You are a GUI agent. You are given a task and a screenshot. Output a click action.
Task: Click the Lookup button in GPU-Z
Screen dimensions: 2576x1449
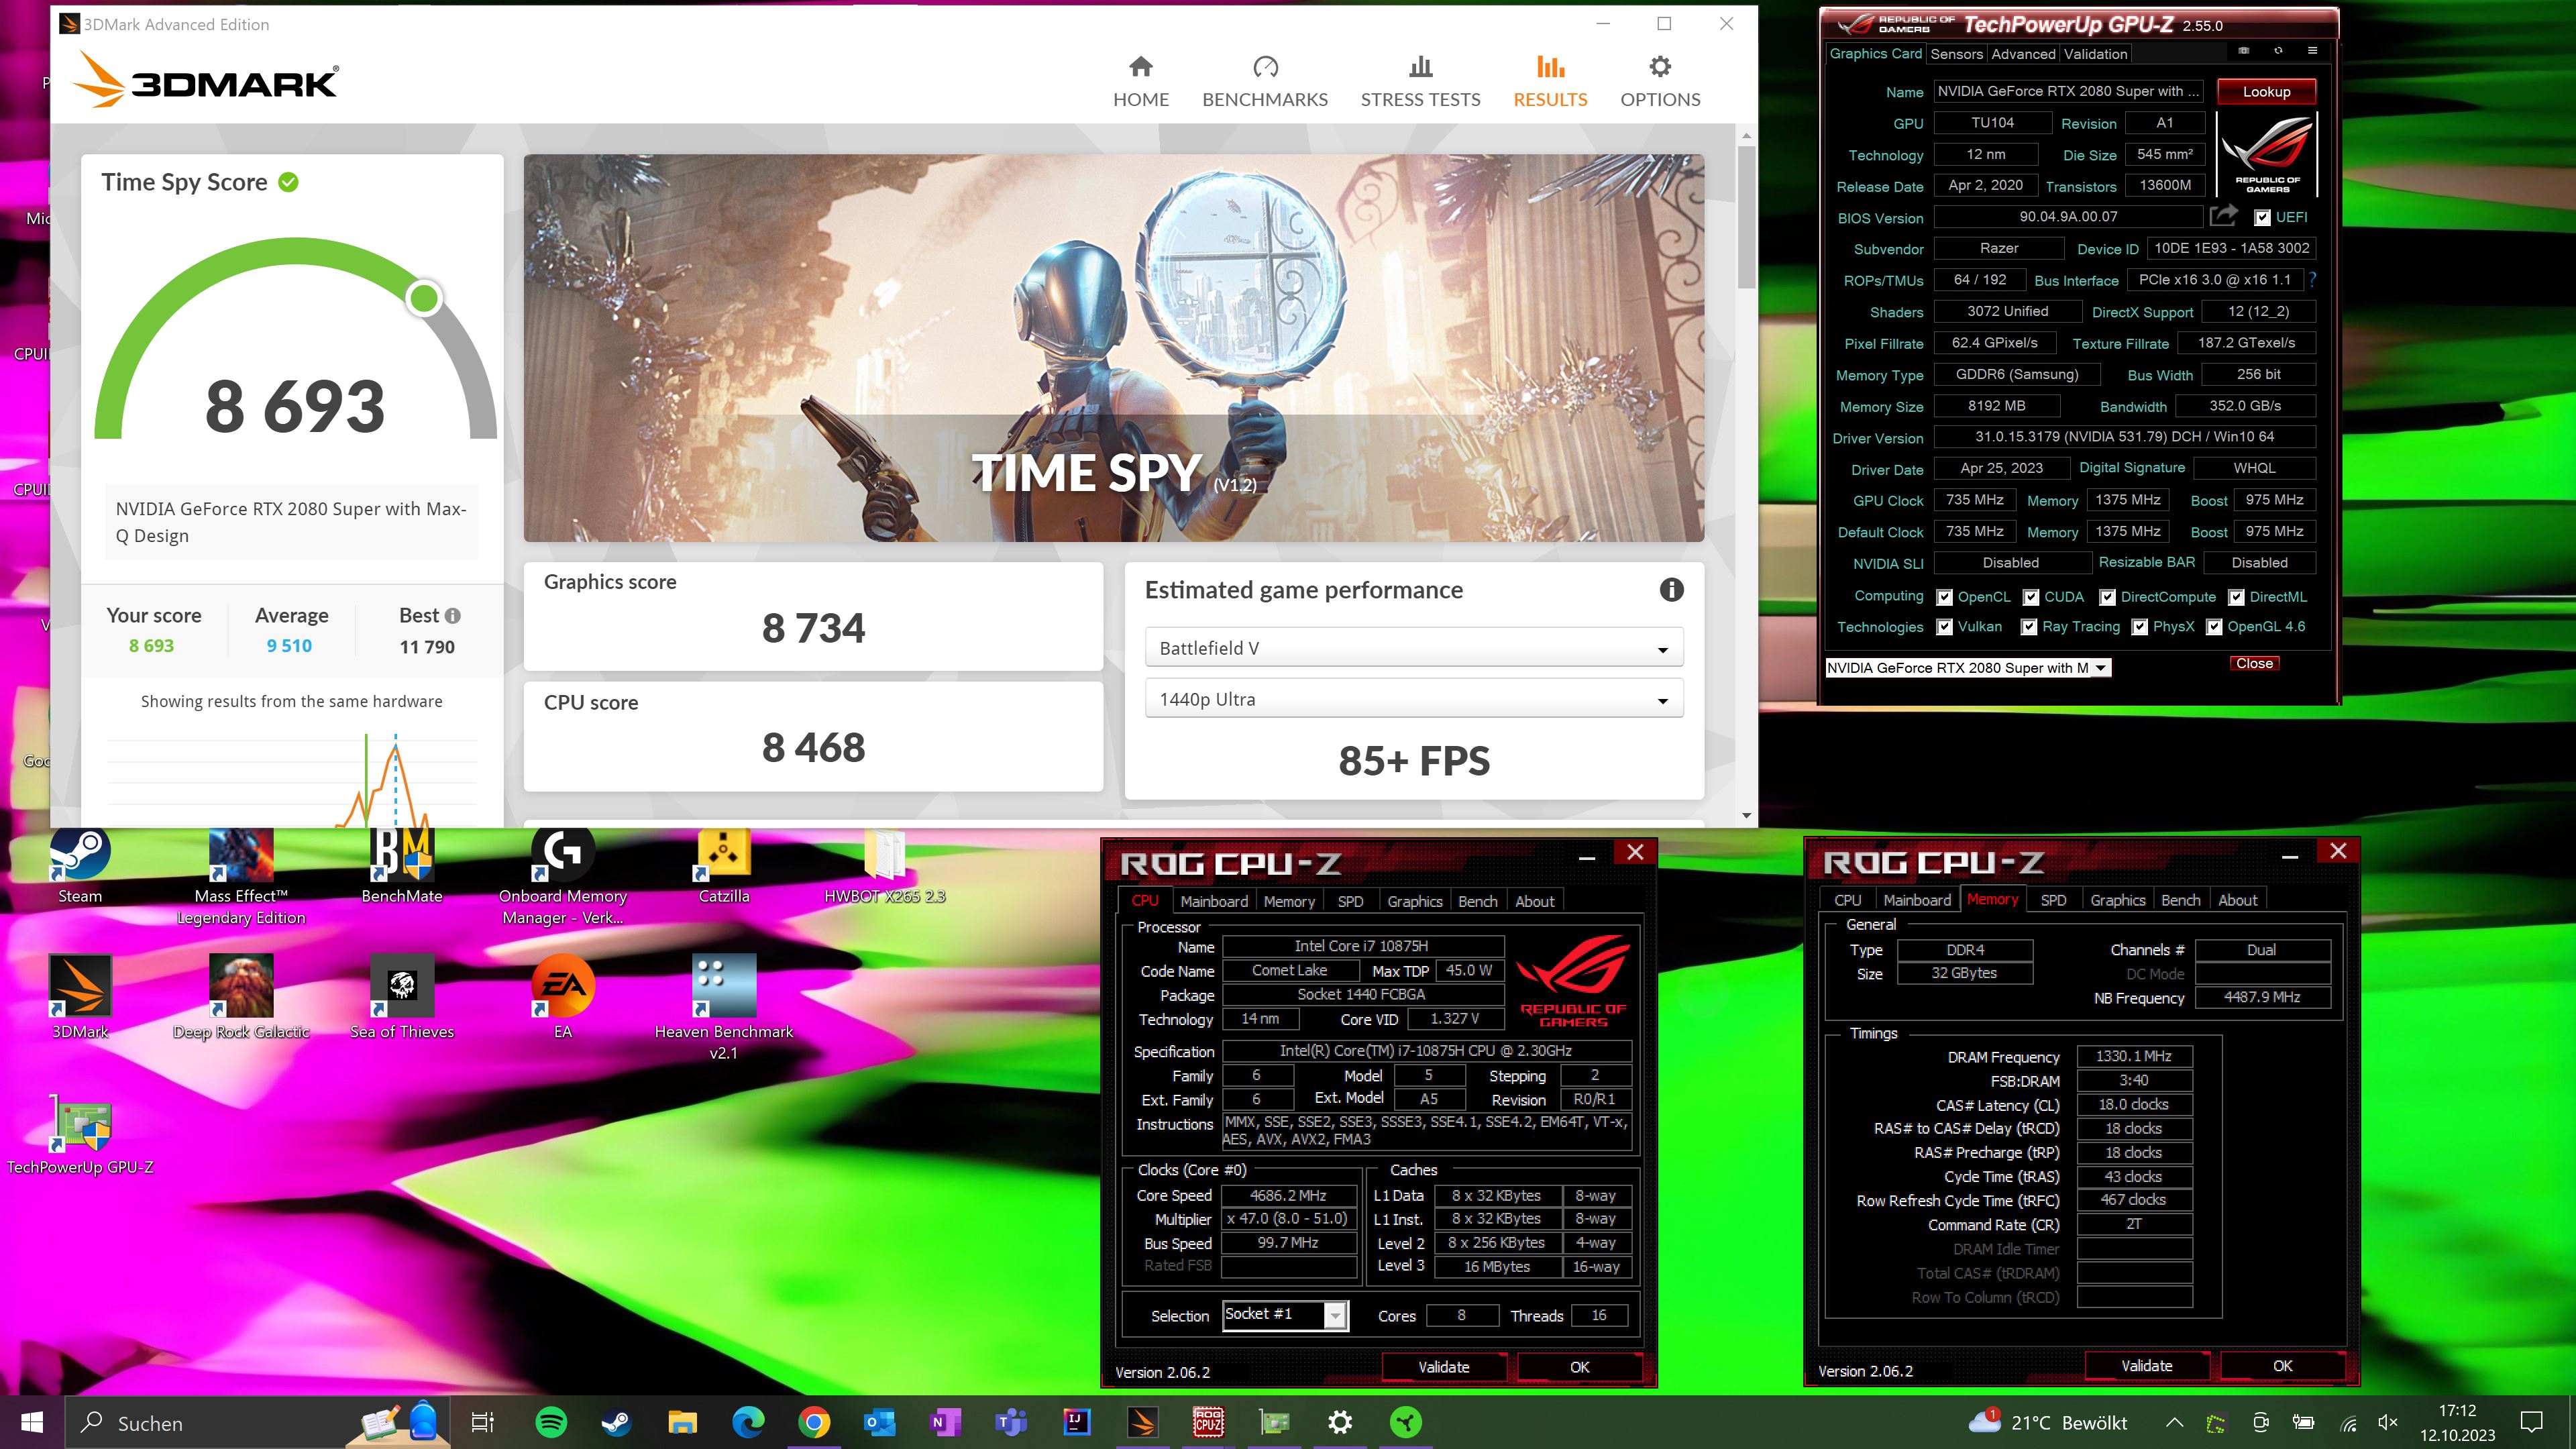coord(2266,91)
